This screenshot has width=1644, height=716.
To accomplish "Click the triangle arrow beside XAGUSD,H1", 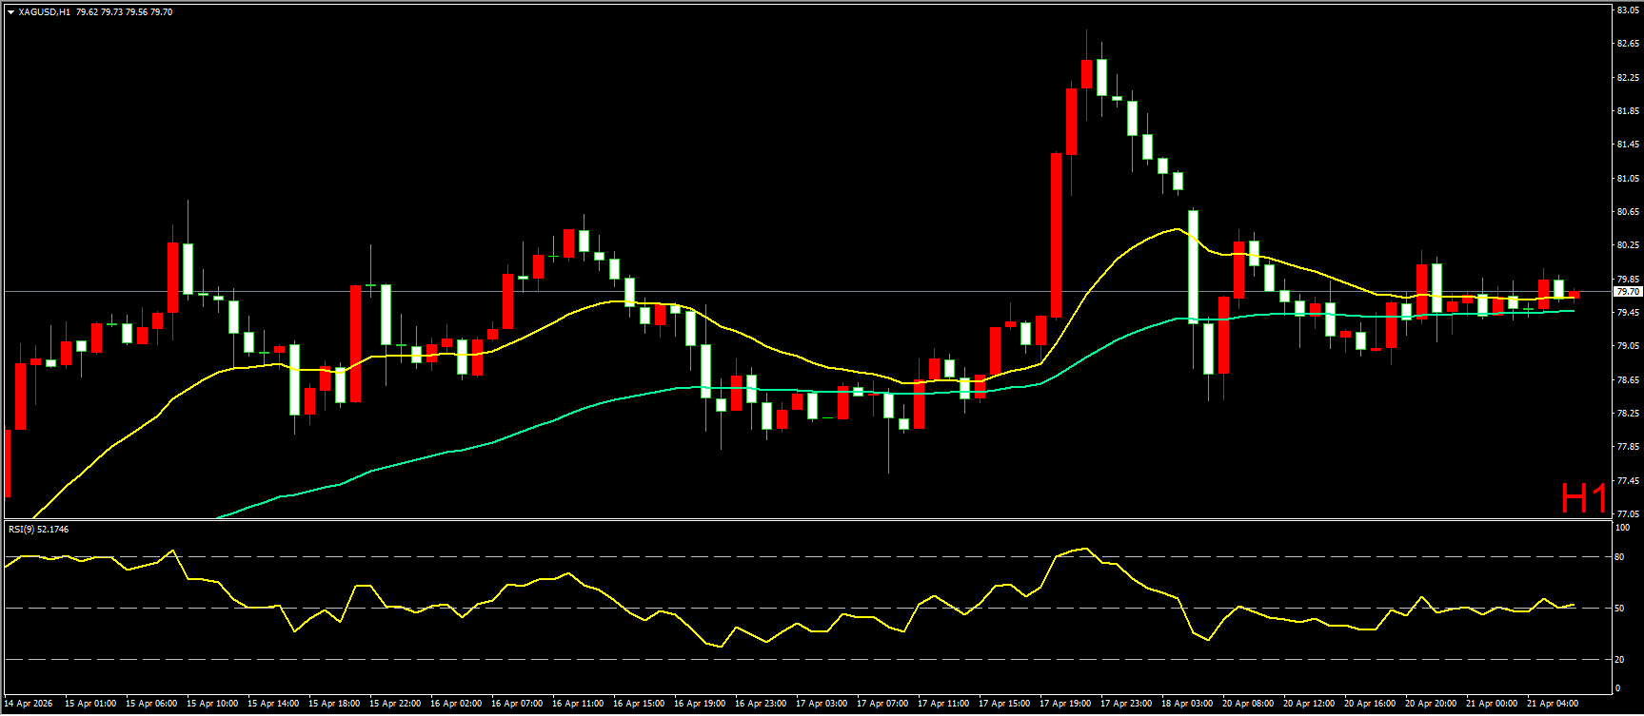I will click(10, 12).
